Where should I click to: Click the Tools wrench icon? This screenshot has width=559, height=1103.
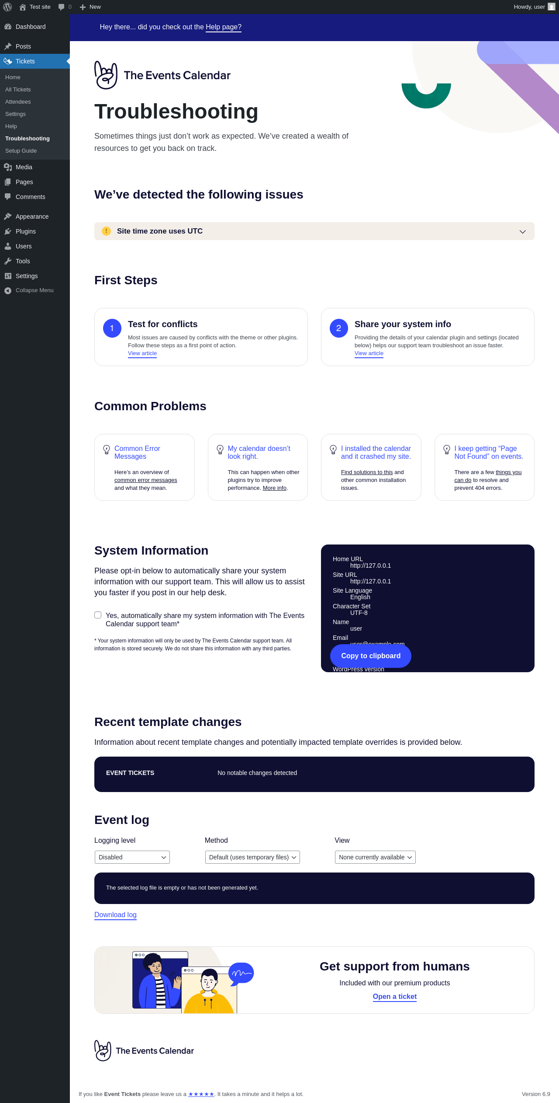click(x=8, y=261)
